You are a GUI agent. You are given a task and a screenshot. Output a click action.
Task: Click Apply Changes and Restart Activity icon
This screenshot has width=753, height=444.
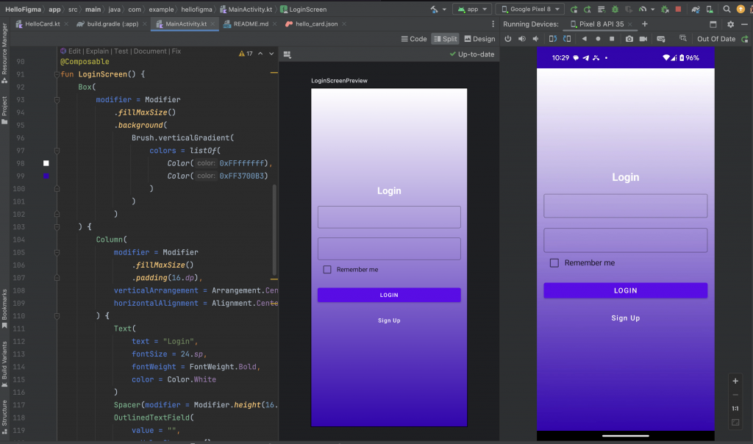(x=587, y=9)
